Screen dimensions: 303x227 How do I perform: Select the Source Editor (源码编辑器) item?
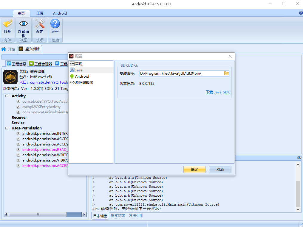(x=84, y=82)
